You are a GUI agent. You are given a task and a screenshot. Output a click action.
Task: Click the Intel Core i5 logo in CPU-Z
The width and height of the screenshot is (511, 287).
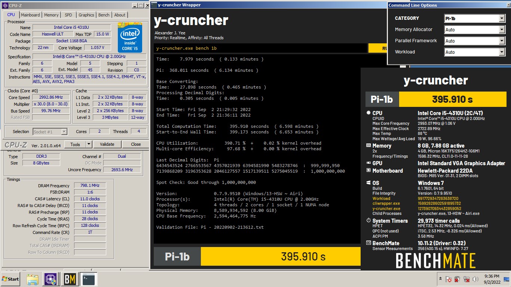pyautogui.click(x=130, y=37)
